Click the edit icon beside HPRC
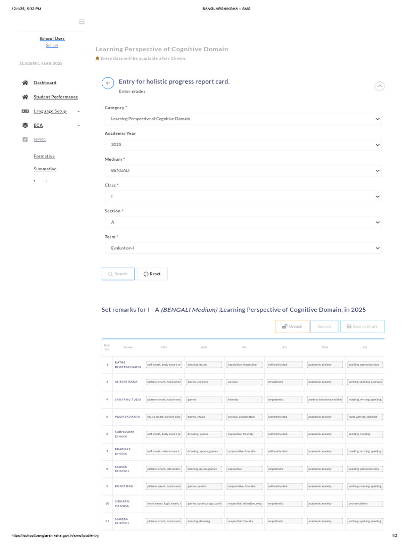Image resolution: width=409 pixels, height=545 pixels. [25, 140]
